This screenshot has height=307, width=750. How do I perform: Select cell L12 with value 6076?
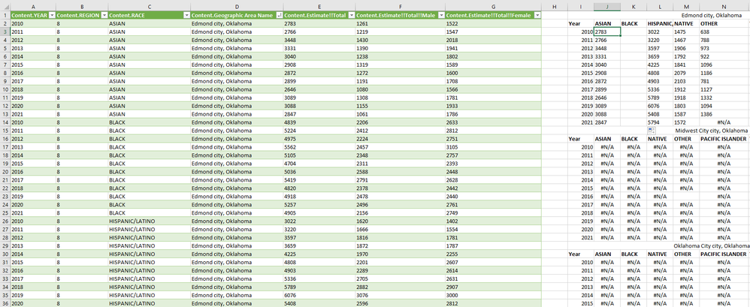[660, 106]
